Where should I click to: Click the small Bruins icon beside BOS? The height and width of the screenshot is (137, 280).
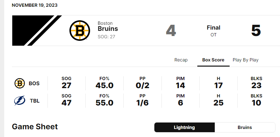19,83
